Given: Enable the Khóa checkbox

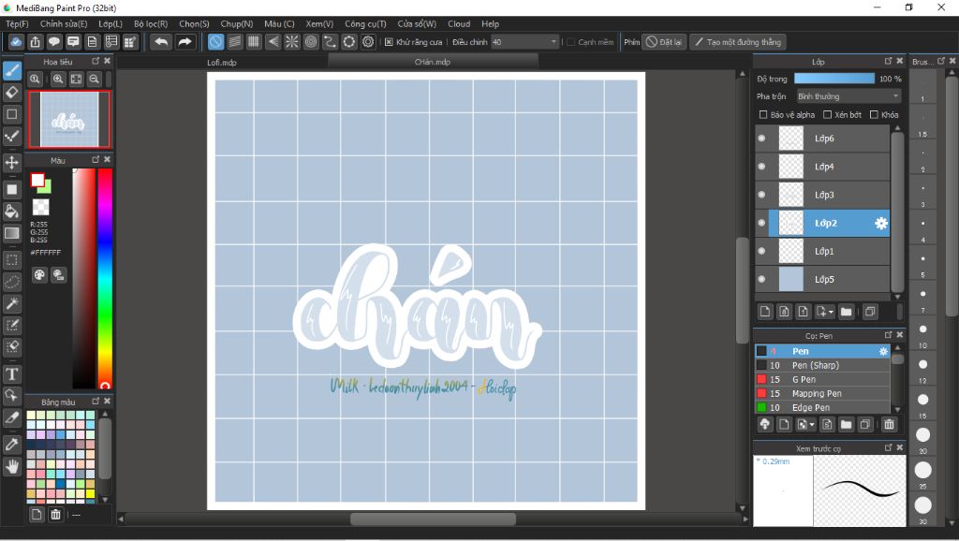Looking at the screenshot, I should (x=874, y=114).
